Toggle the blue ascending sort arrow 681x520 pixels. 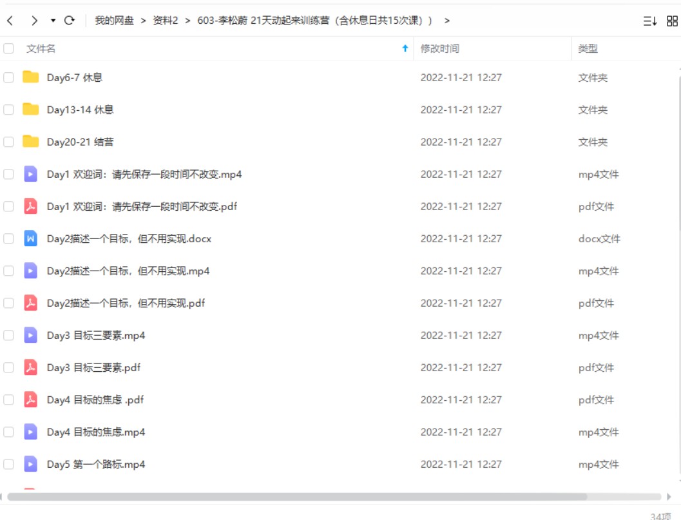click(405, 48)
